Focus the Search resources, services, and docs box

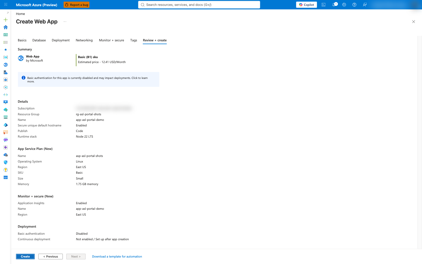[x=199, y=5]
